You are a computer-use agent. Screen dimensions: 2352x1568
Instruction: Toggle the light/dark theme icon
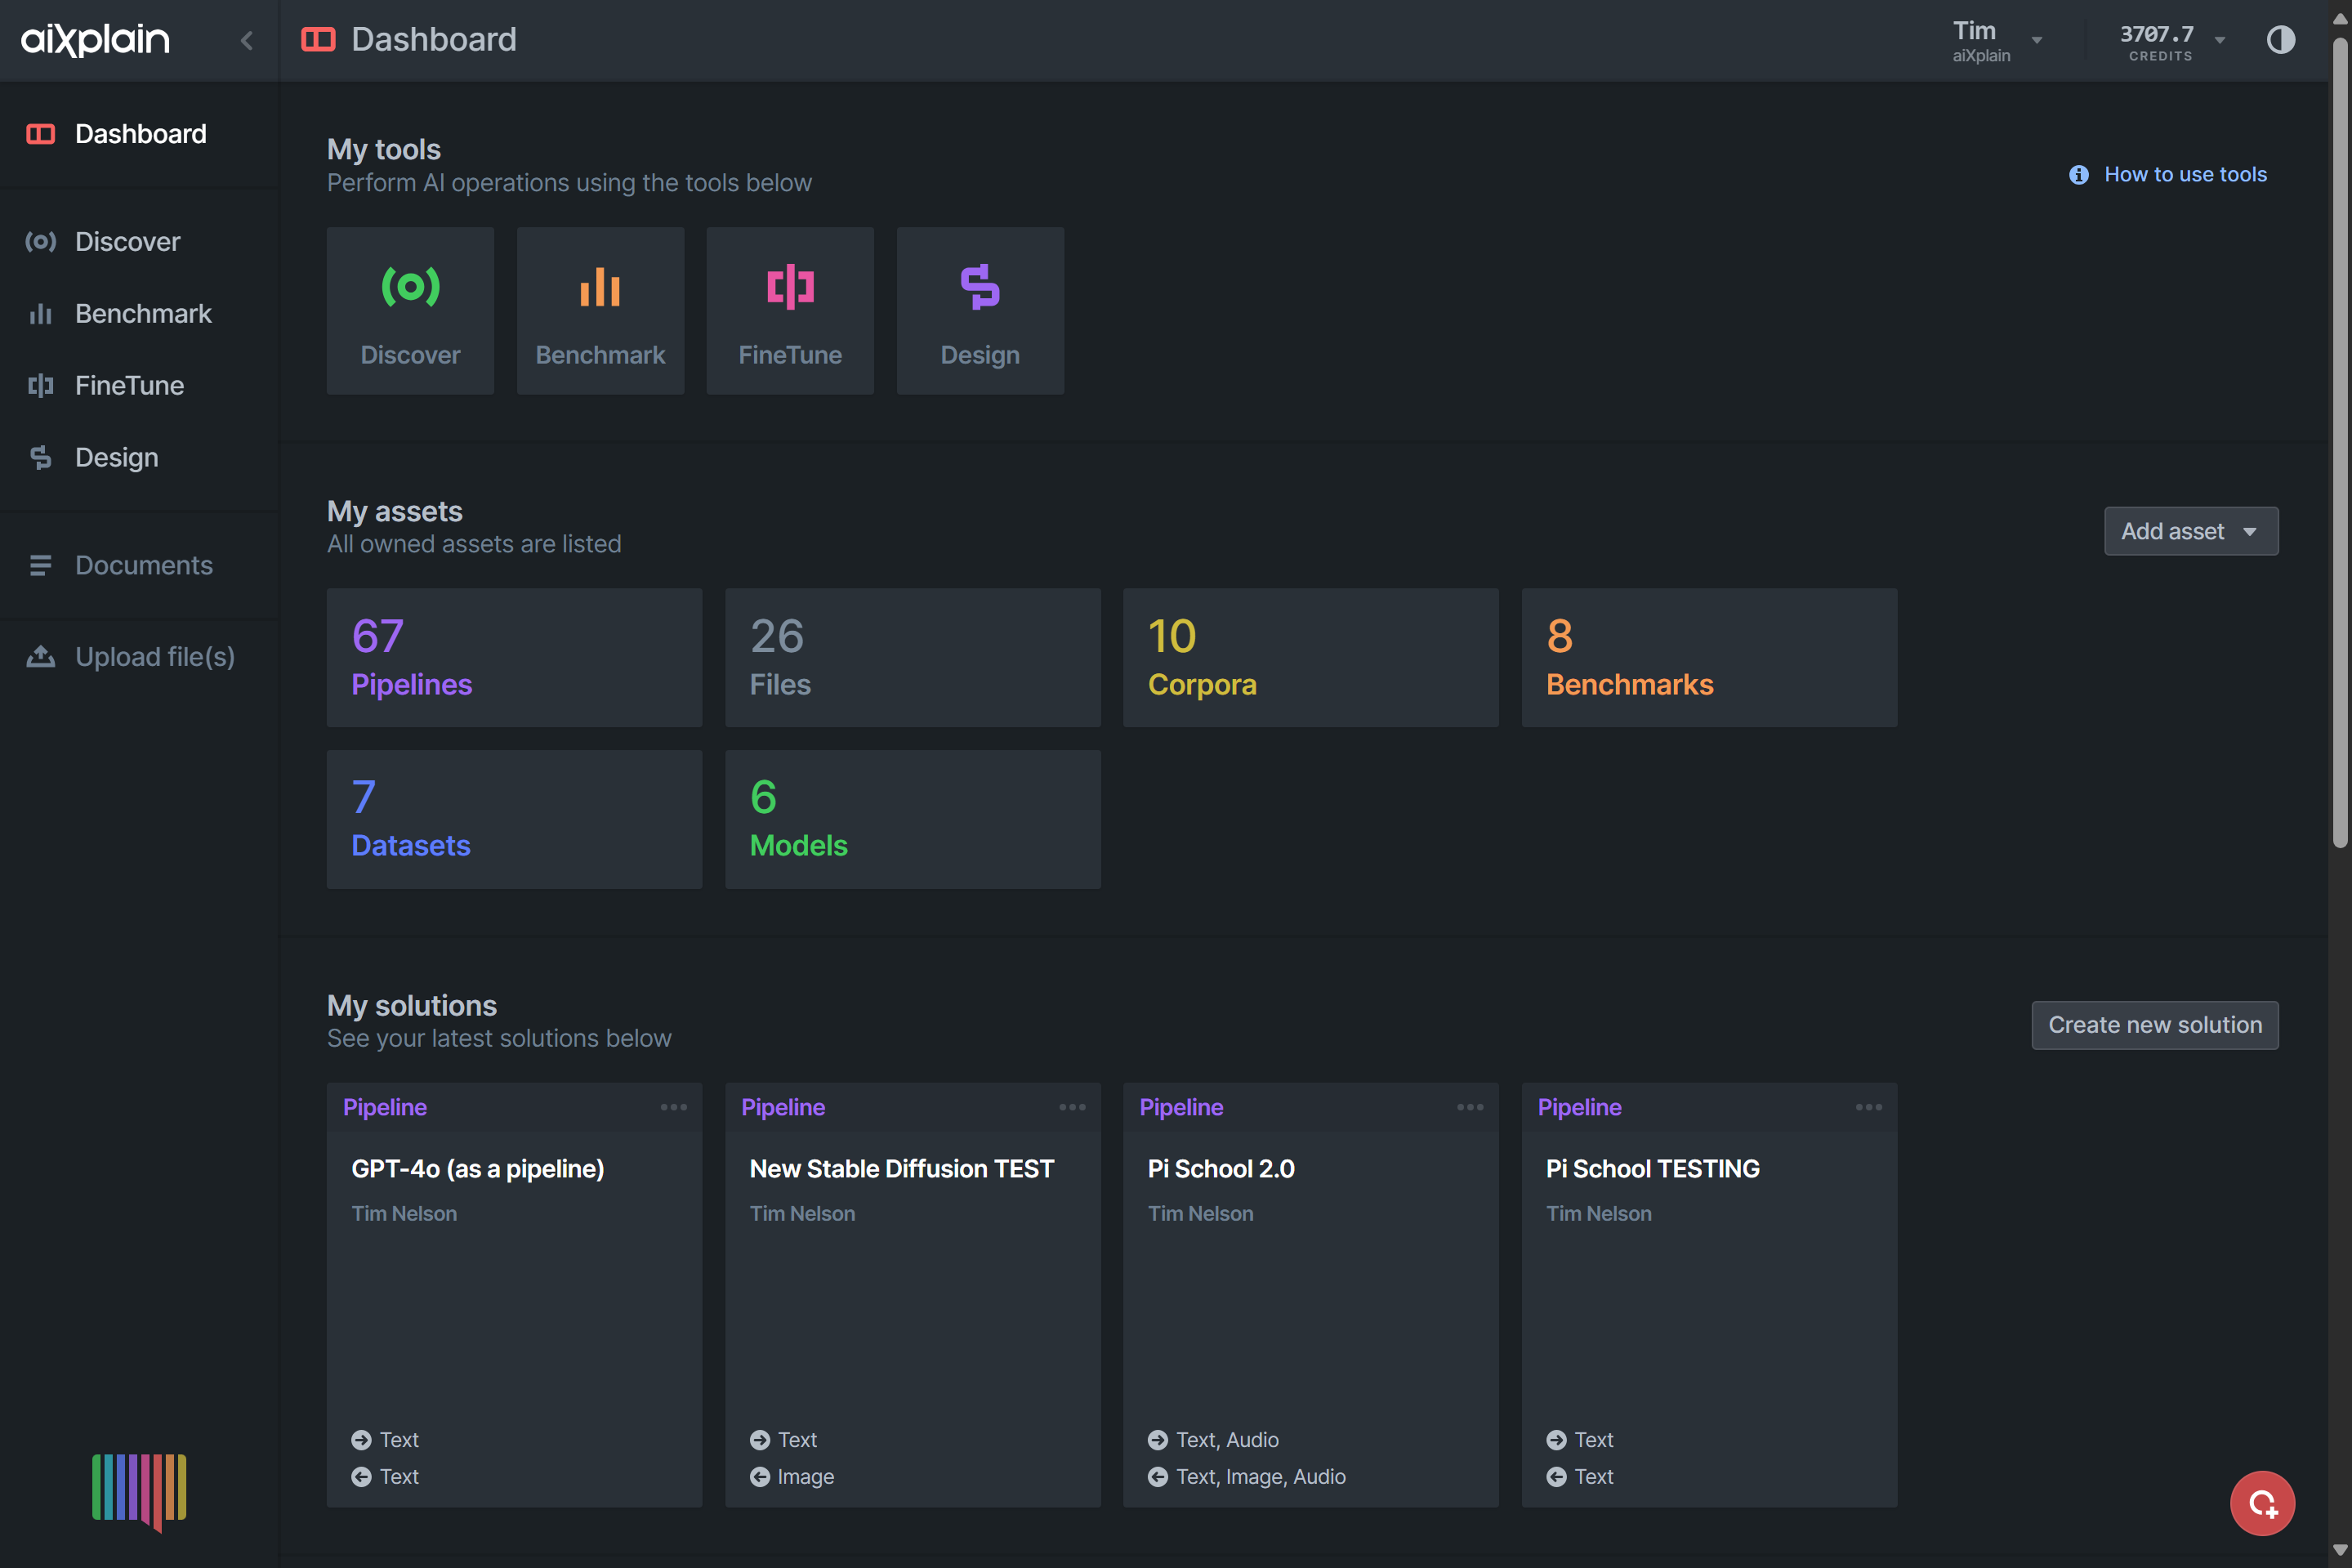[x=2280, y=40]
